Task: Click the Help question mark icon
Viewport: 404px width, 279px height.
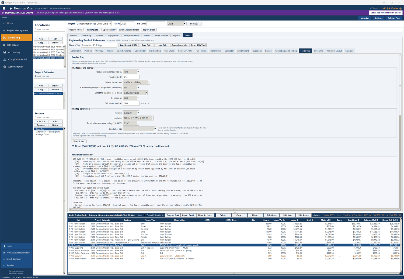Action: [x=4, y=246]
